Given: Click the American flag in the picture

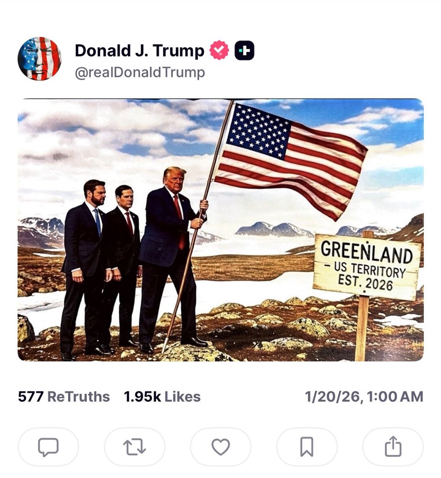Looking at the screenshot, I should pos(290,158).
